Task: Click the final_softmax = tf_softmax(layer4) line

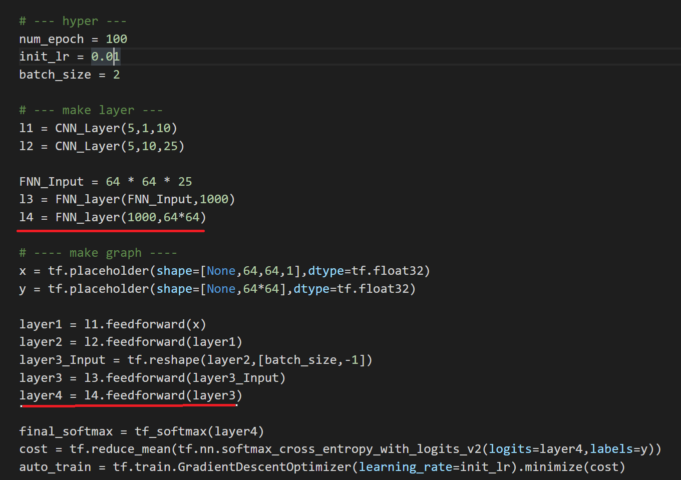Action: (142, 431)
